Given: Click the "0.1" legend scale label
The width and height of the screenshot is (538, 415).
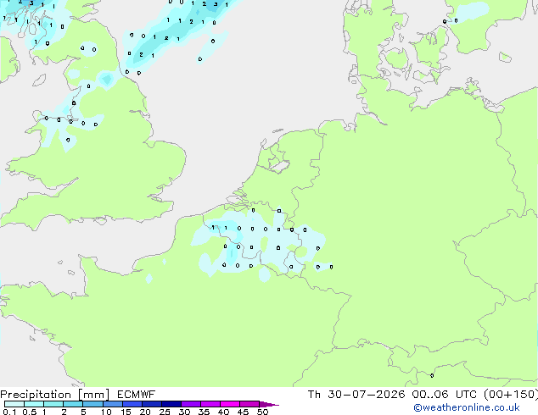Looking at the screenshot, I should (9, 412).
